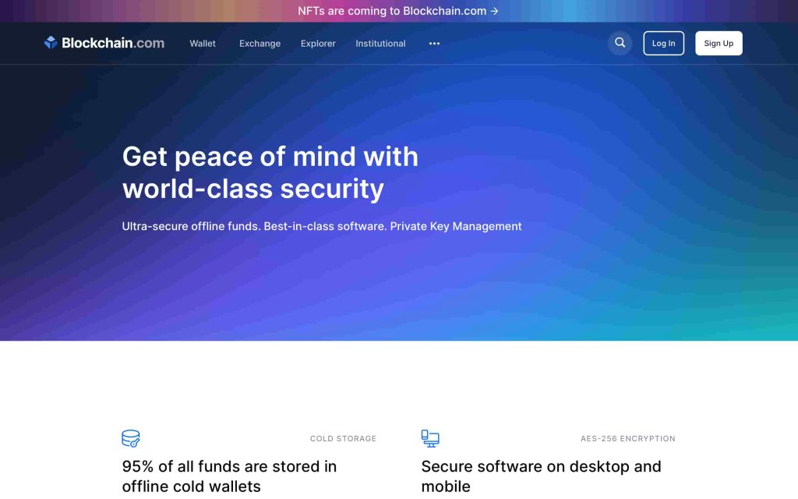Click the ellipsis icon in the navigation
The width and height of the screenshot is (798, 499).
pos(434,44)
